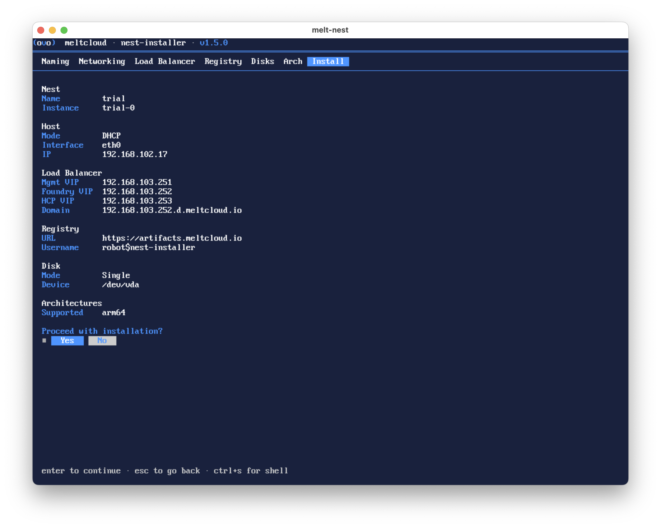The image size is (661, 528).
Task: Switch to the Networking tab
Action: point(102,62)
